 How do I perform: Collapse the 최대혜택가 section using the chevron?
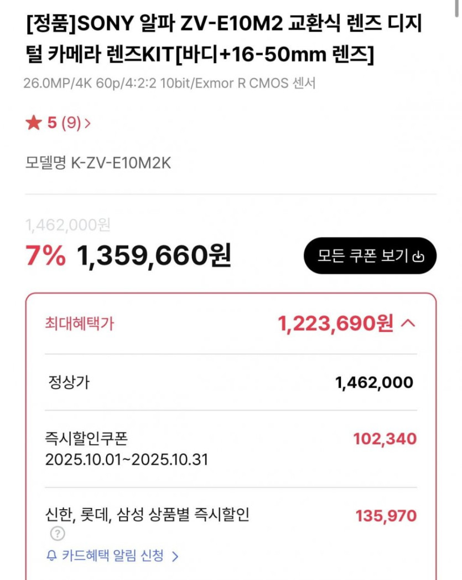(x=407, y=323)
